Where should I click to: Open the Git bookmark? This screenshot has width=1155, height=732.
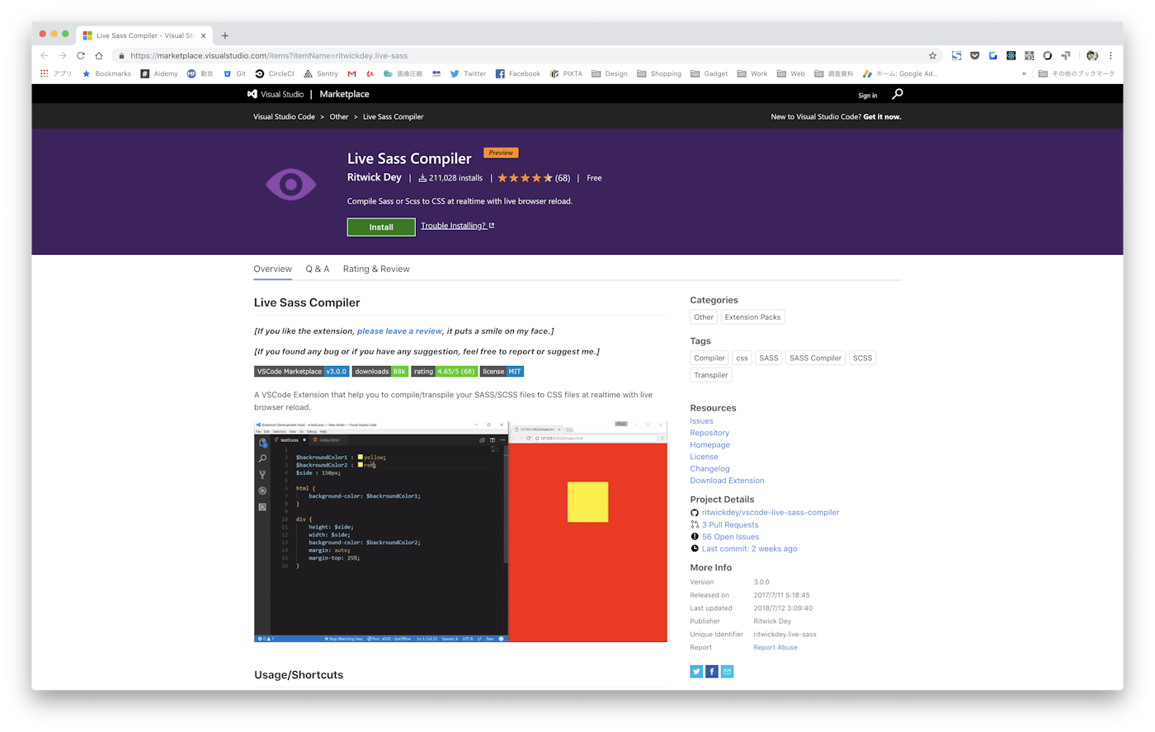pos(234,73)
